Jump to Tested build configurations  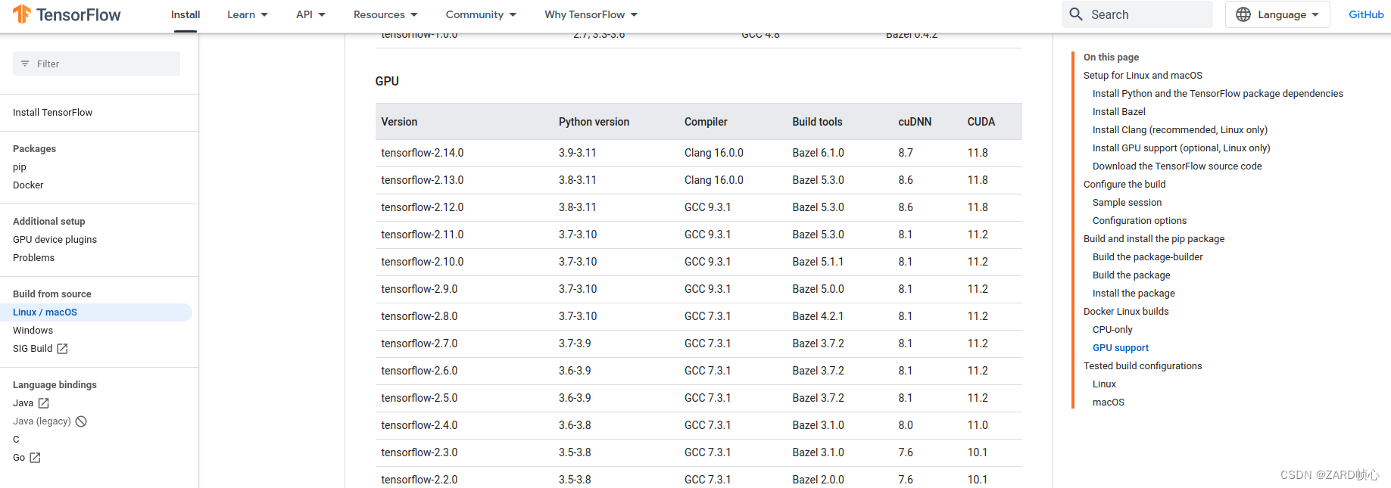coord(1143,366)
